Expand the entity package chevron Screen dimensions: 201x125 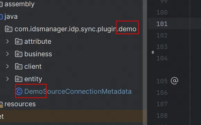point(7,79)
